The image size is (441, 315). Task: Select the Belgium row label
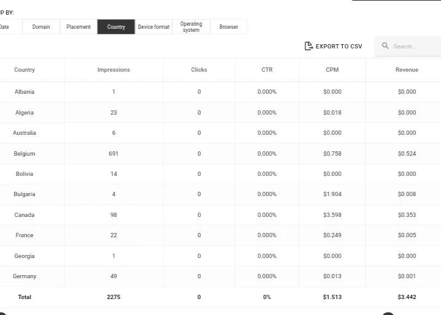tap(25, 153)
